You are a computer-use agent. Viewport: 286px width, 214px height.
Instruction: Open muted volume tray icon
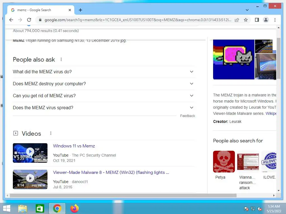(259, 209)
